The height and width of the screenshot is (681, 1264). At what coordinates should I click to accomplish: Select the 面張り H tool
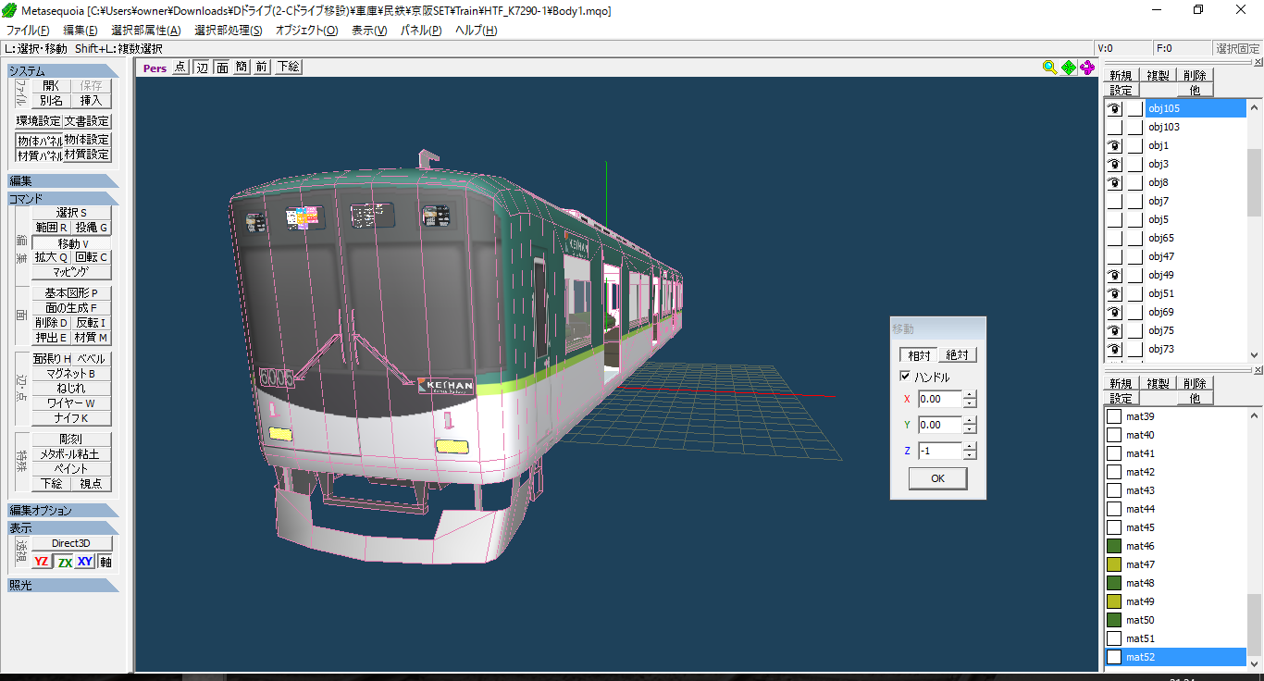coord(52,359)
